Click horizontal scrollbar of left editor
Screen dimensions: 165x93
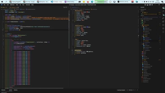tap(34, 88)
